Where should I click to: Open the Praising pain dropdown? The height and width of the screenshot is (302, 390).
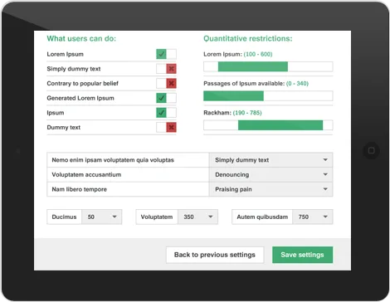(x=271, y=189)
